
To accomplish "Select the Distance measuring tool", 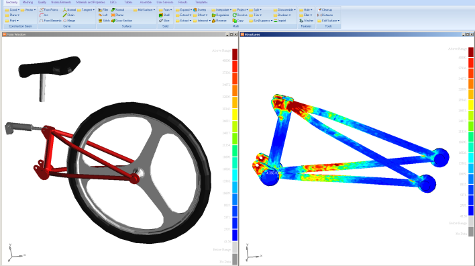I will [325, 15].
